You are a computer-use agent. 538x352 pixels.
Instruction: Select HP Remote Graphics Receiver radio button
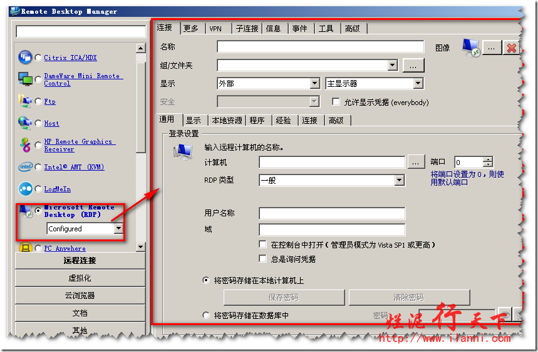coord(38,145)
